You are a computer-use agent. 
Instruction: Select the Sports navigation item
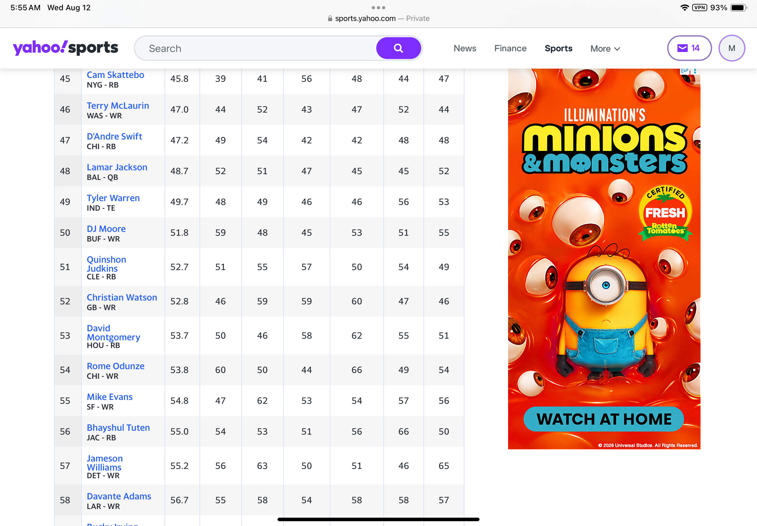click(x=558, y=48)
